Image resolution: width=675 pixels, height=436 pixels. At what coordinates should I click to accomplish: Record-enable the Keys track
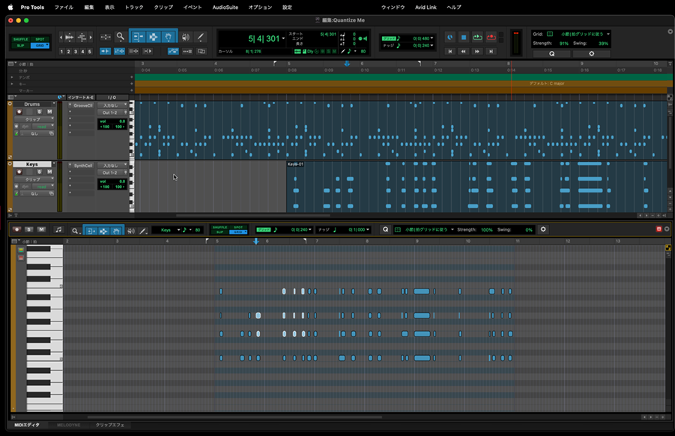(x=19, y=172)
